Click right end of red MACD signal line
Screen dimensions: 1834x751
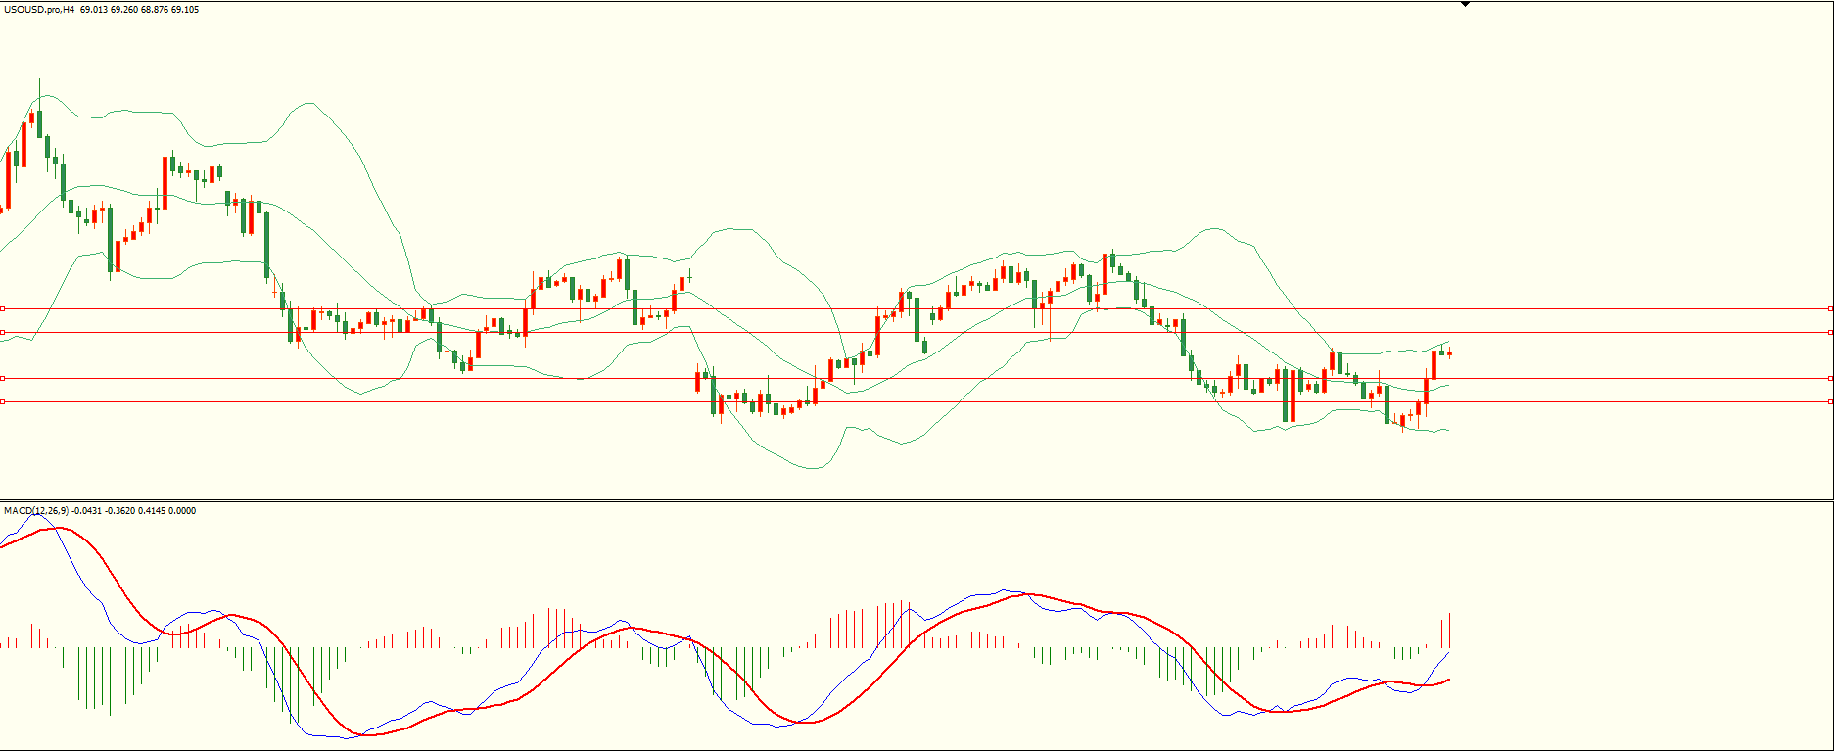point(1449,680)
